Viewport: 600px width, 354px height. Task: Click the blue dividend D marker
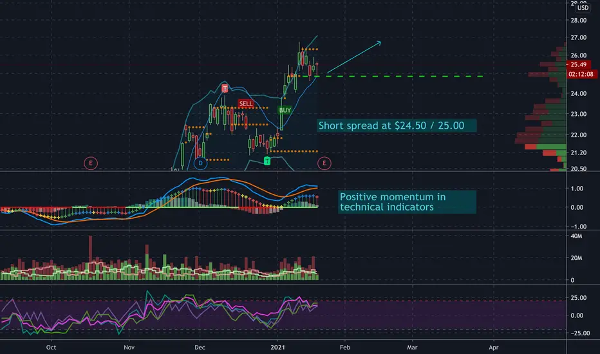[x=200, y=163]
